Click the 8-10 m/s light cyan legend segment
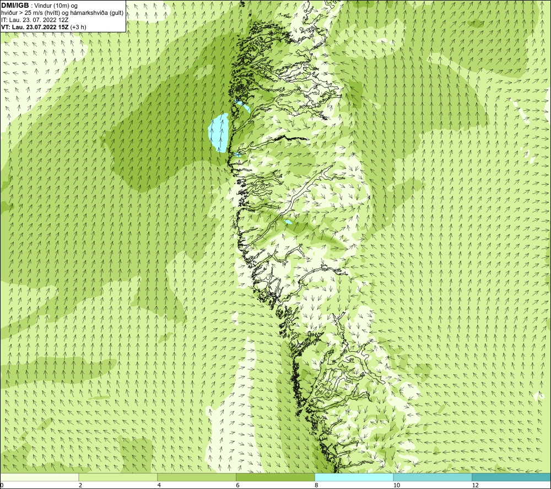 354,477
